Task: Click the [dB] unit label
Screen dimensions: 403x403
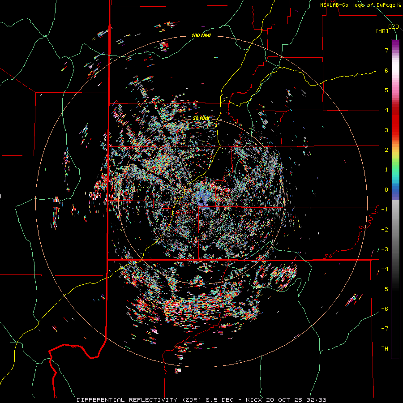Action: coord(382,31)
